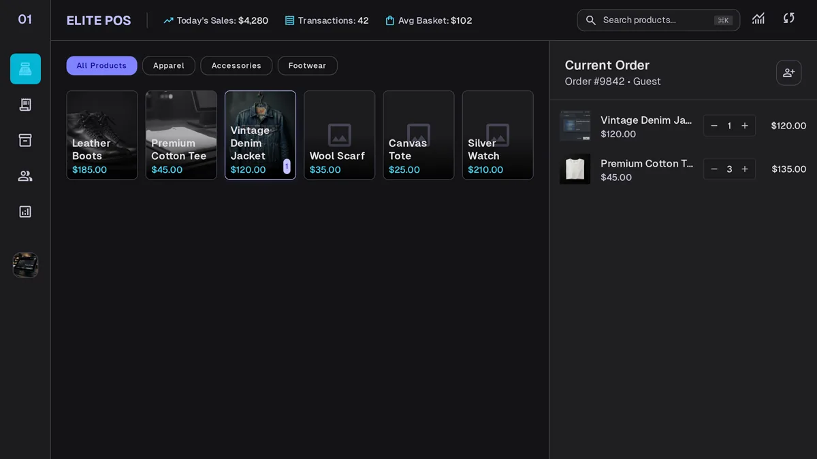Click Premium Cotton Tee order thumbnail
Image resolution: width=817 pixels, height=459 pixels.
(575, 169)
